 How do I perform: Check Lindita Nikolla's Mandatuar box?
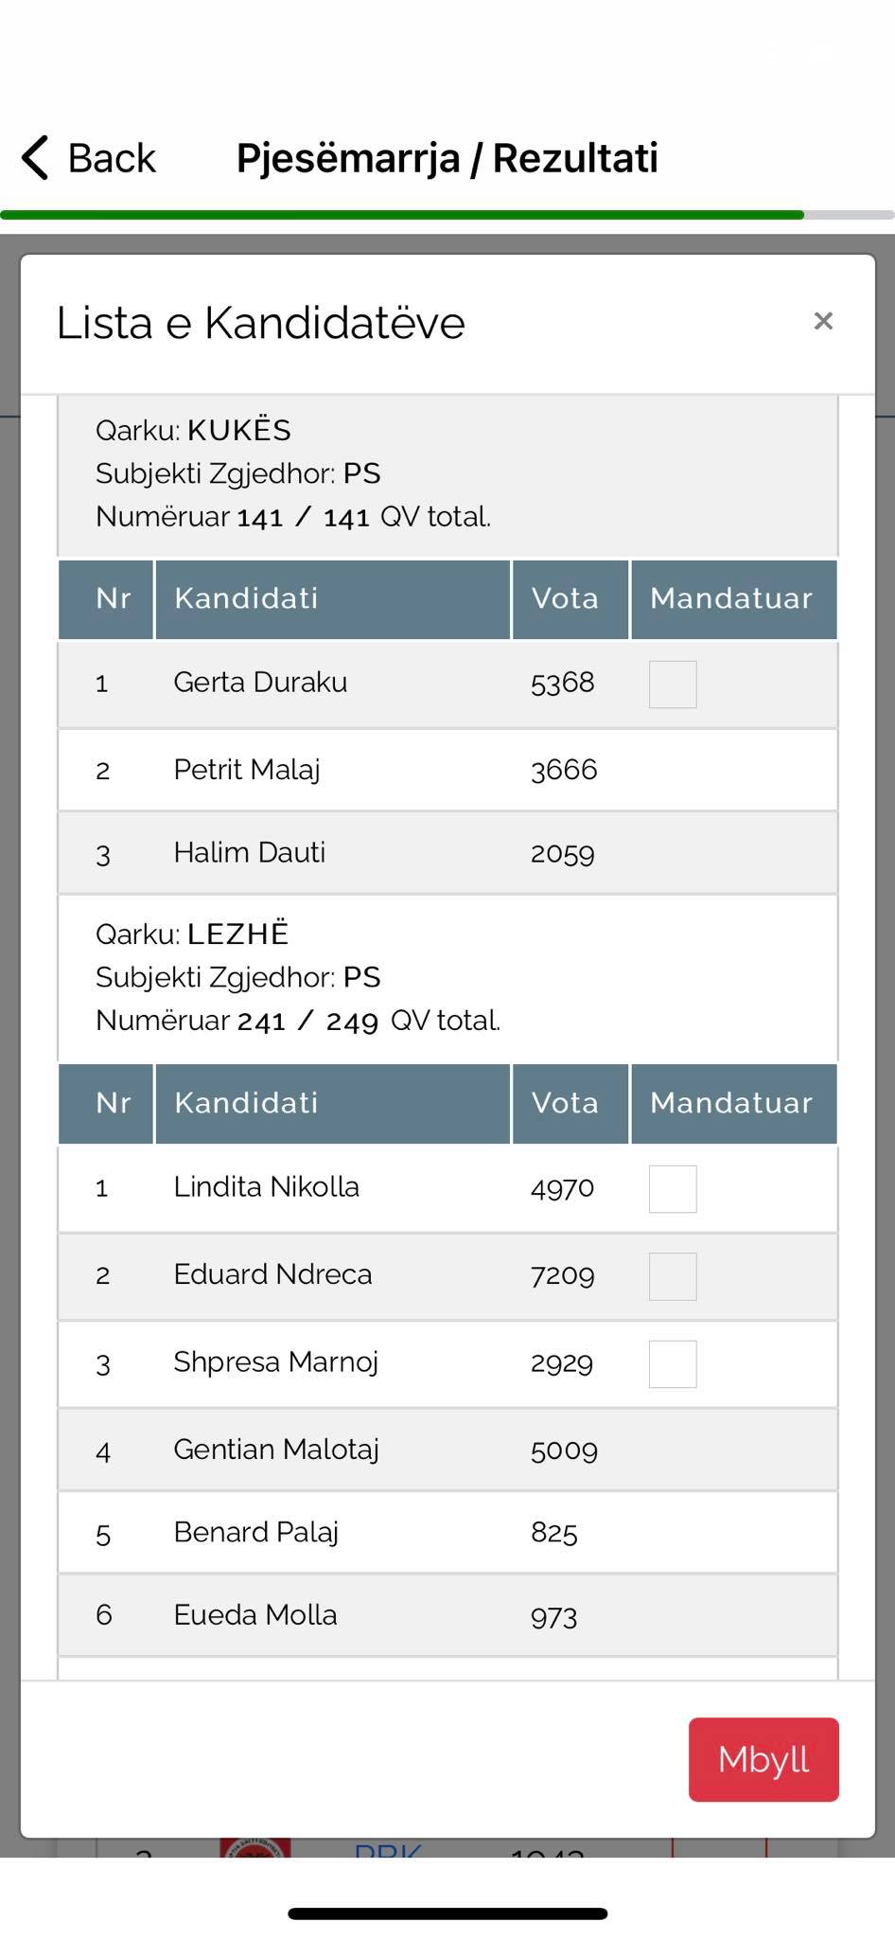673,1188
